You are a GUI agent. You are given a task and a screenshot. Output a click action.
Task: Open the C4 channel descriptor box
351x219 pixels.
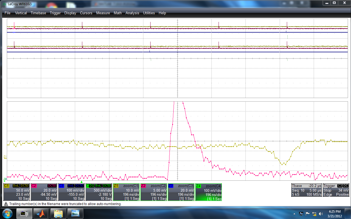[99, 192]
